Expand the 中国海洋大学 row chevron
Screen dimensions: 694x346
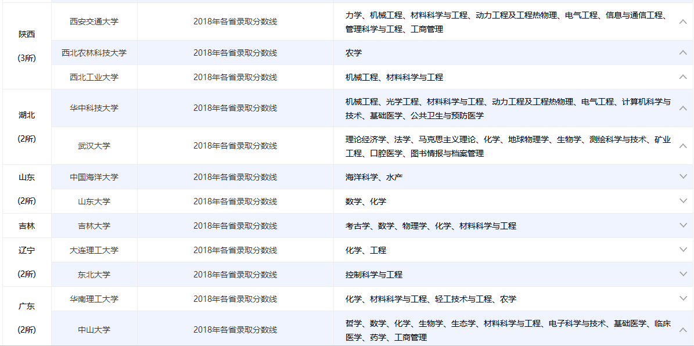[x=682, y=176]
